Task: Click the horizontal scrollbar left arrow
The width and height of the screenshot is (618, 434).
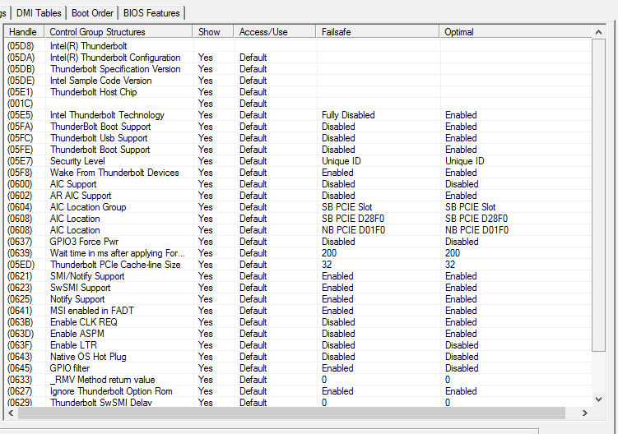Action: (11, 413)
